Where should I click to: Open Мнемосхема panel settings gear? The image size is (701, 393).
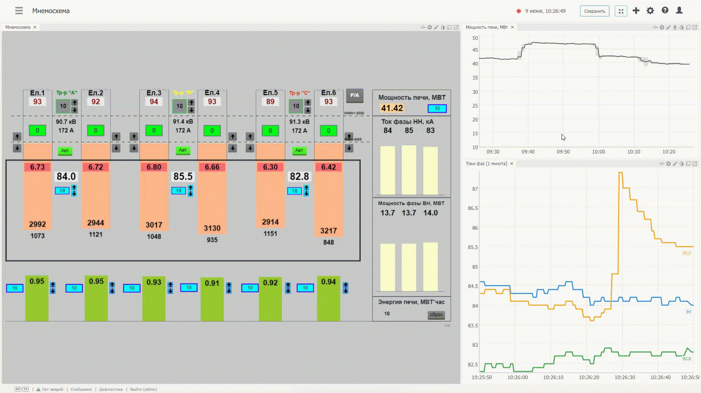pyautogui.click(x=430, y=27)
